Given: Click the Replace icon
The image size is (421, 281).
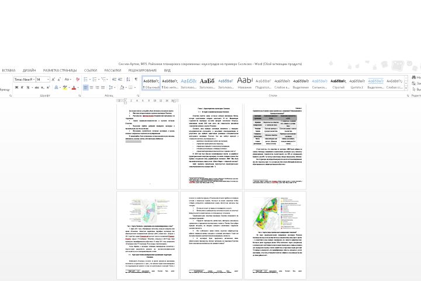Looking at the screenshot, I should click(x=414, y=83).
